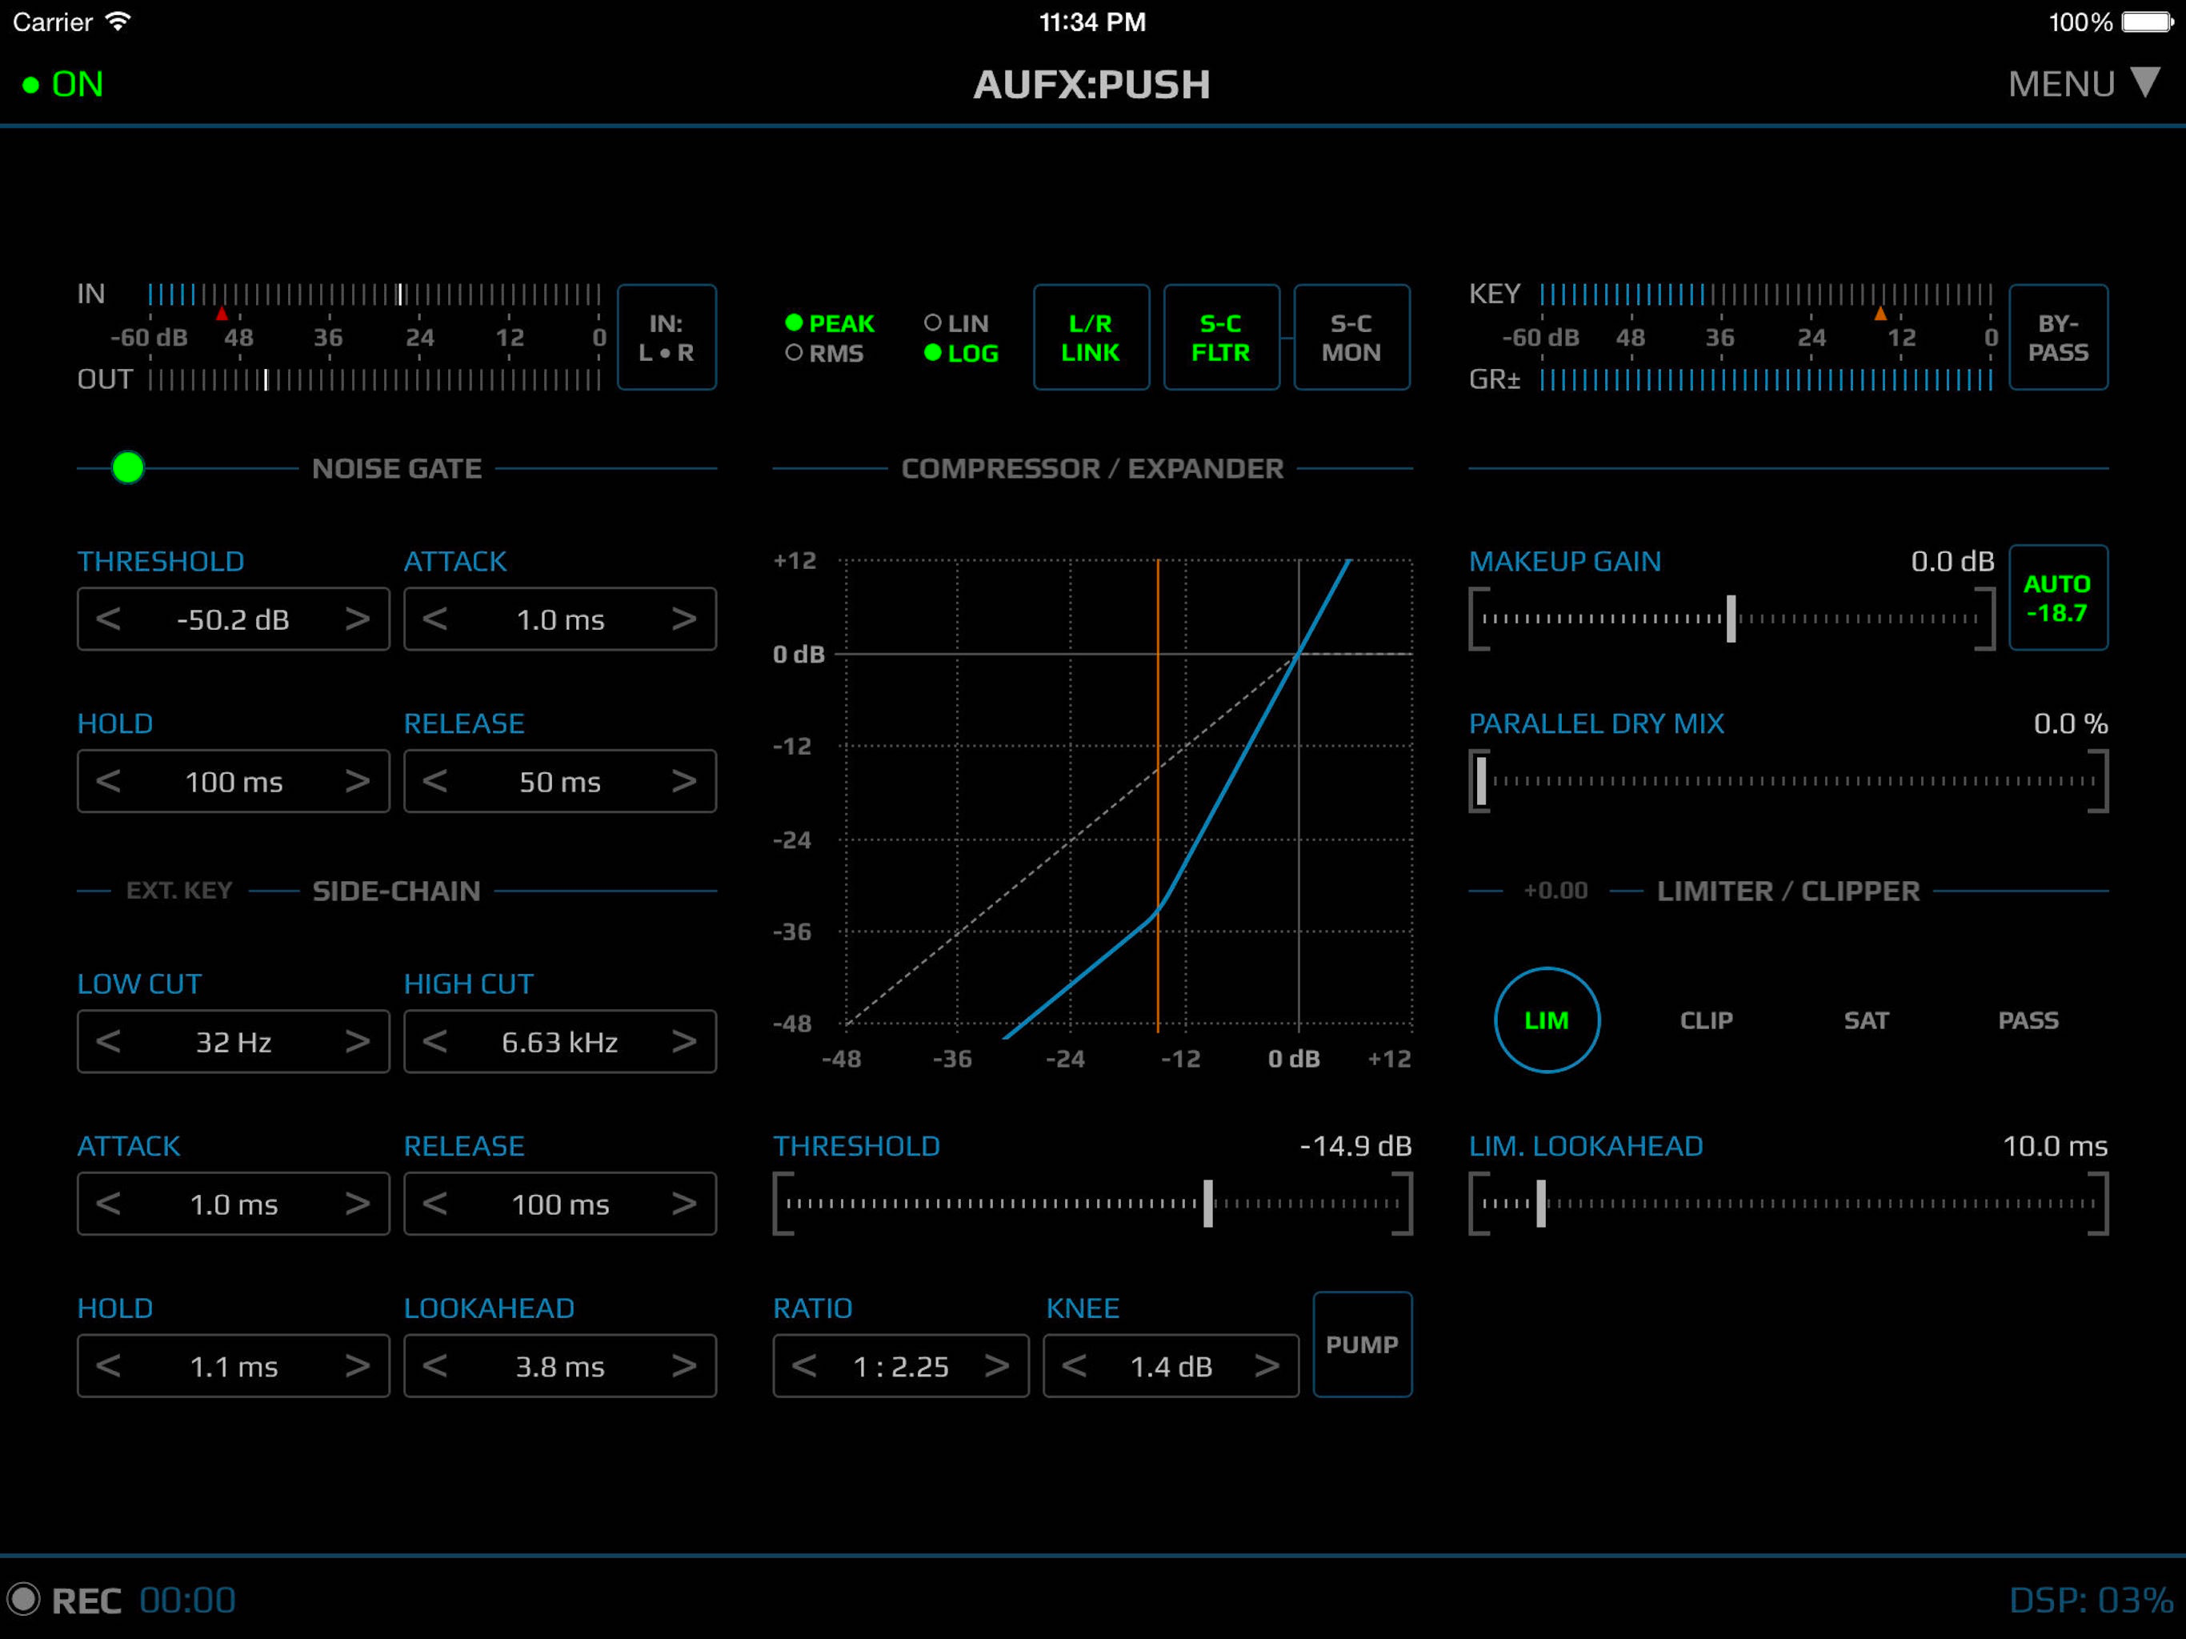Toggle AUTO -18.7 makeup gain
Screen dimensions: 2186x1639
tap(2059, 597)
